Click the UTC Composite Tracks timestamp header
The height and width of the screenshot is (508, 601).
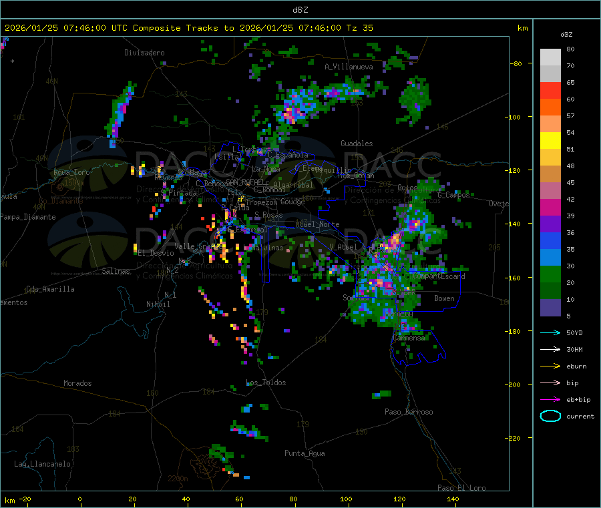pyautogui.click(x=189, y=28)
